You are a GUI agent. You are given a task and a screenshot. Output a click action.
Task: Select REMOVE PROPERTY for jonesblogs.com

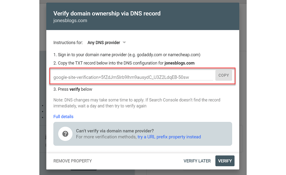[72, 161]
